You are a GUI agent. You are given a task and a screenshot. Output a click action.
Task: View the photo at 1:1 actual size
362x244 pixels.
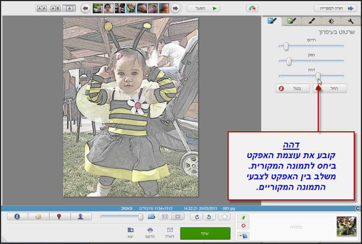point(165,216)
